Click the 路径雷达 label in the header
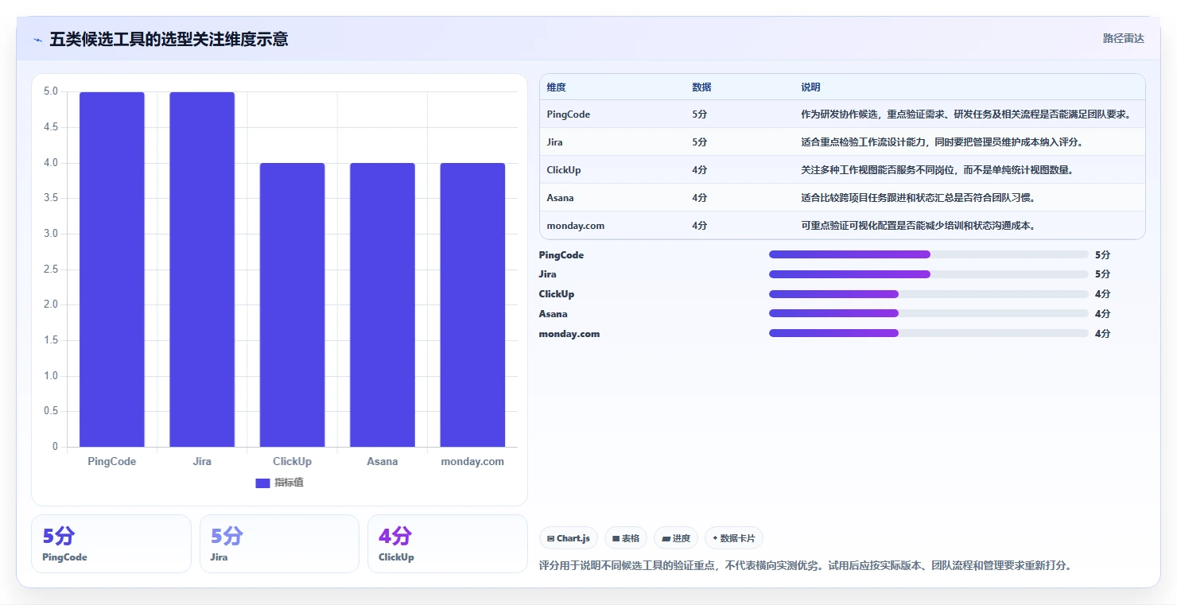Image resolution: width=1177 pixels, height=605 pixels. 1123,38
